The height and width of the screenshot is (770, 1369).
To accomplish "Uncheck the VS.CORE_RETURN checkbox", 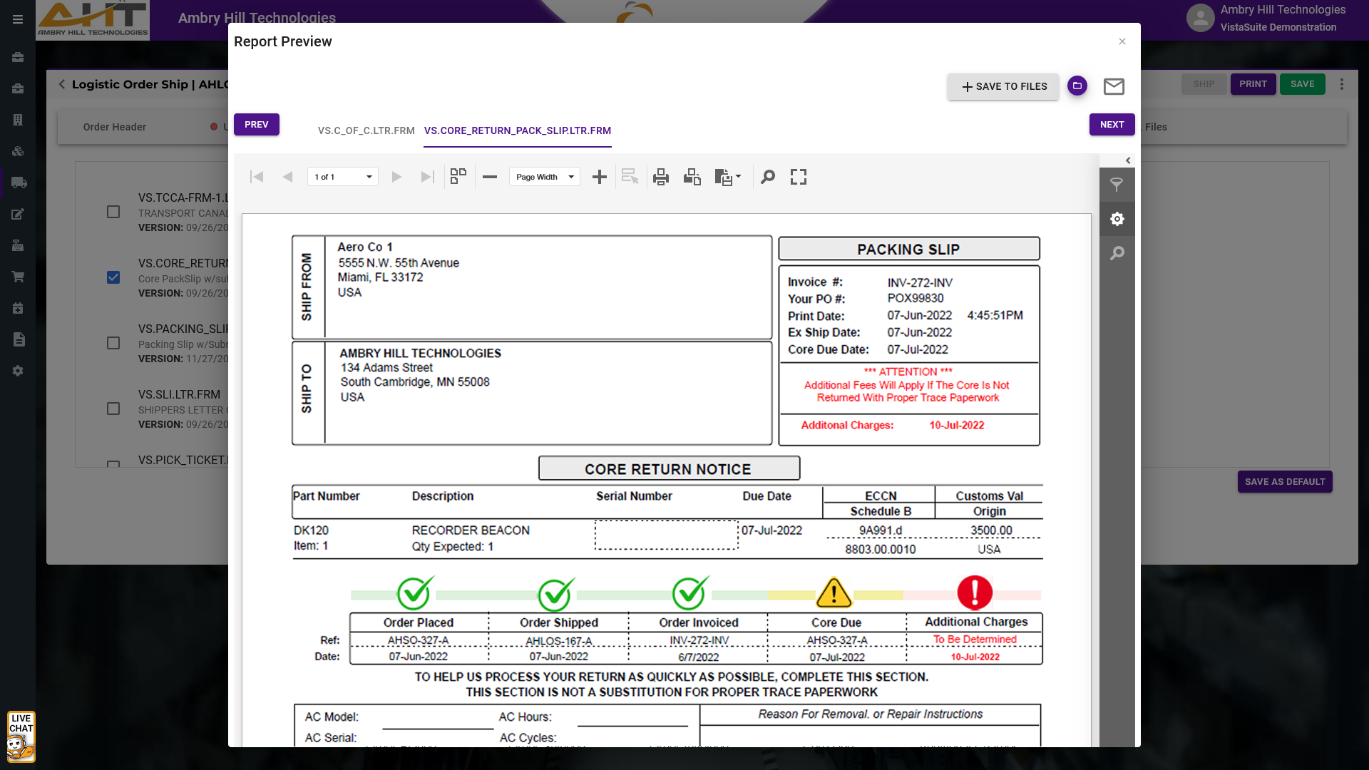I will (113, 277).
